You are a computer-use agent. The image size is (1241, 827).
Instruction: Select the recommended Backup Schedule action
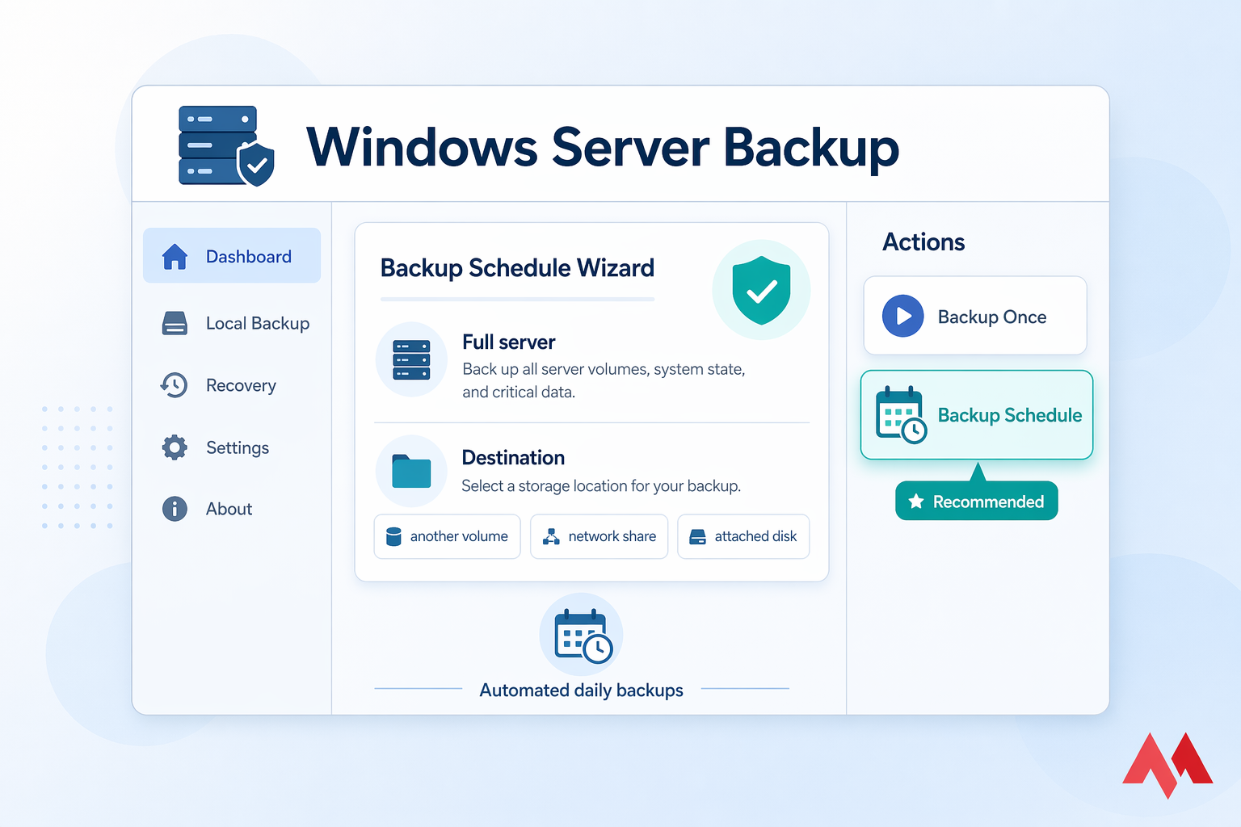point(976,415)
